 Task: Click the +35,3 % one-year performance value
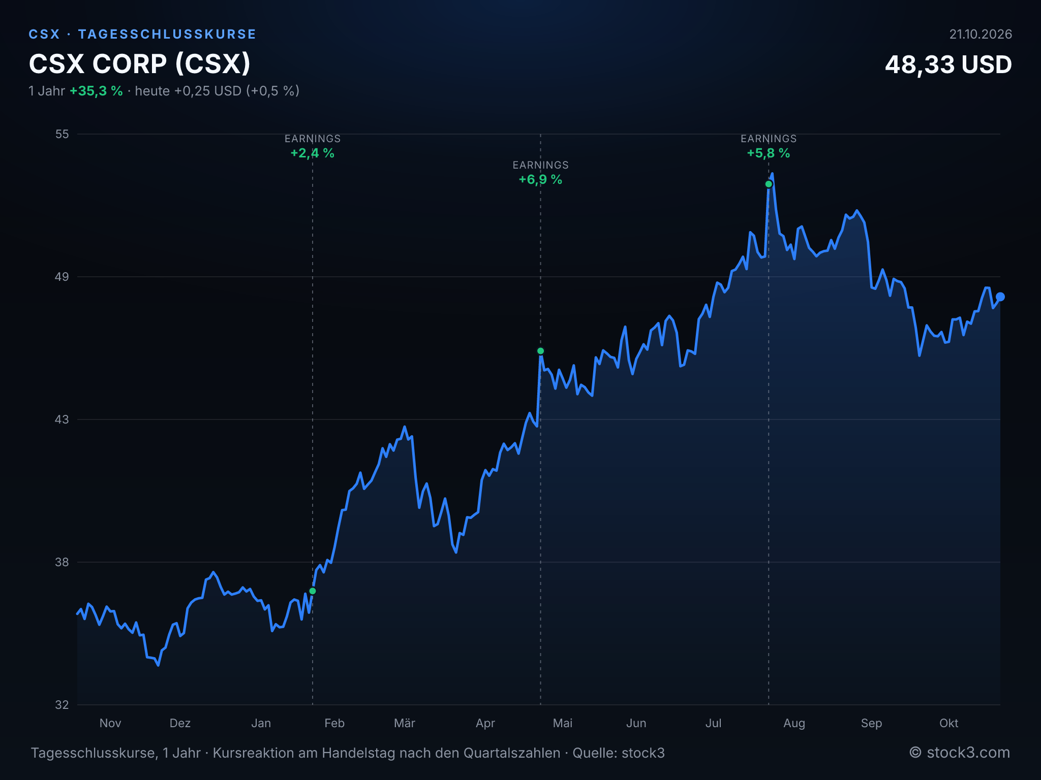[x=96, y=91]
